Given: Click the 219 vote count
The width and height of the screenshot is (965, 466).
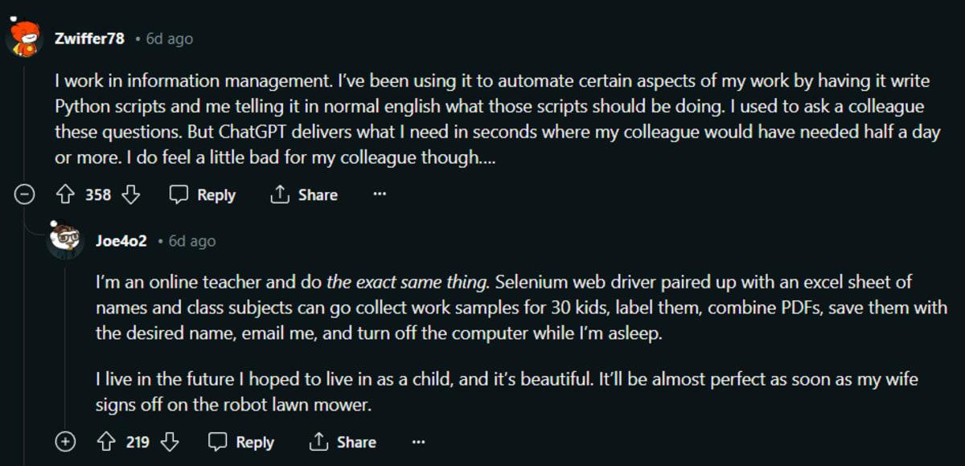Looking at the screenshot, I should click(138, 442).
